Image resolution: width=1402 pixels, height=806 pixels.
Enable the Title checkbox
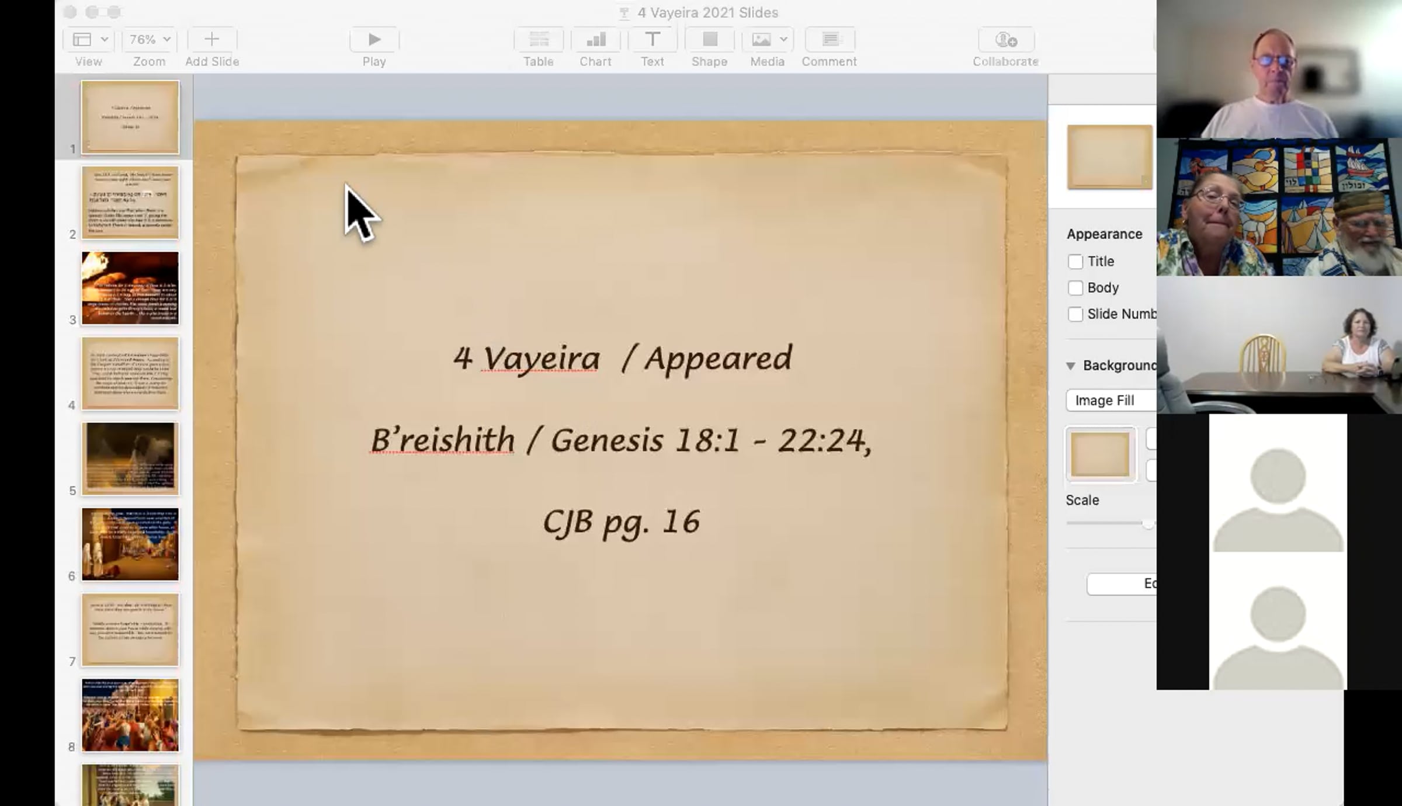click(x=1075, y=262)
